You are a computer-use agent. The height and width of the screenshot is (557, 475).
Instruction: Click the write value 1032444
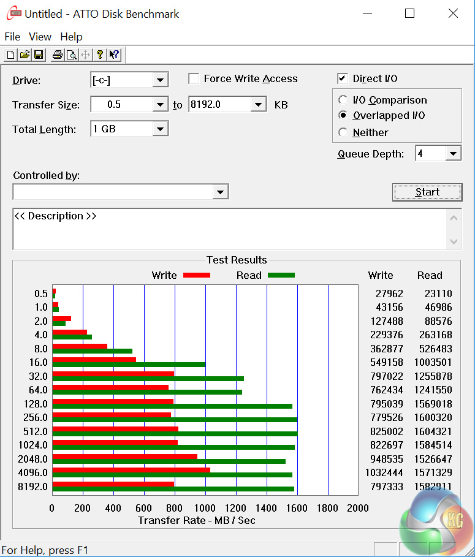384,473
